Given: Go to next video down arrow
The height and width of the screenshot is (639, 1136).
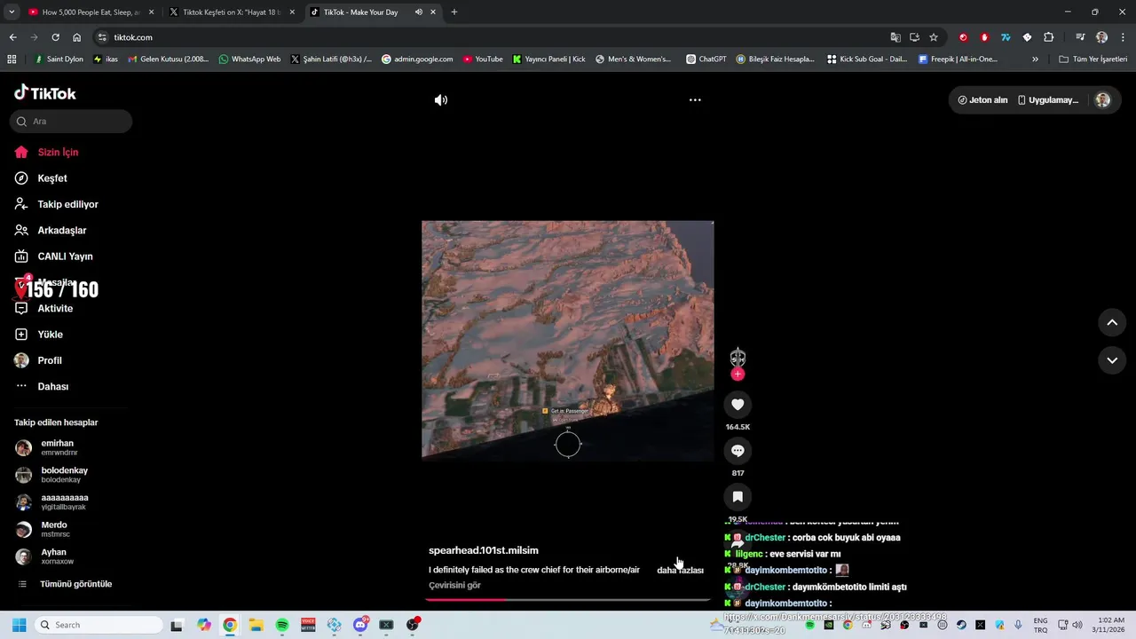Looking at the screenshot, I should pos(1112,360).
